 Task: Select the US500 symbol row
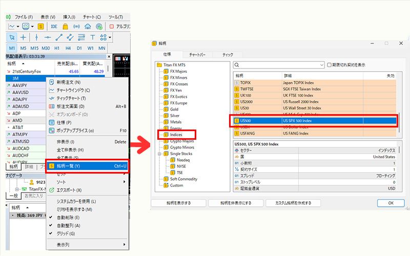315,121
